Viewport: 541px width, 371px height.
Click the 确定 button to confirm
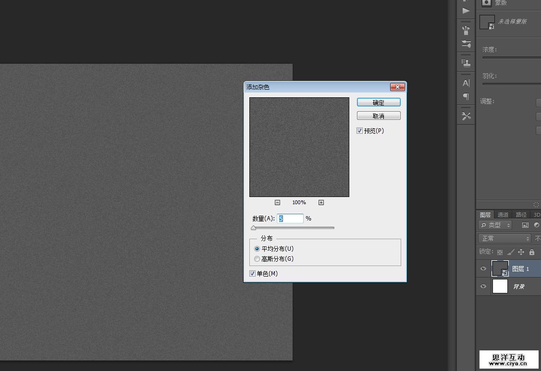pos(379,103)
